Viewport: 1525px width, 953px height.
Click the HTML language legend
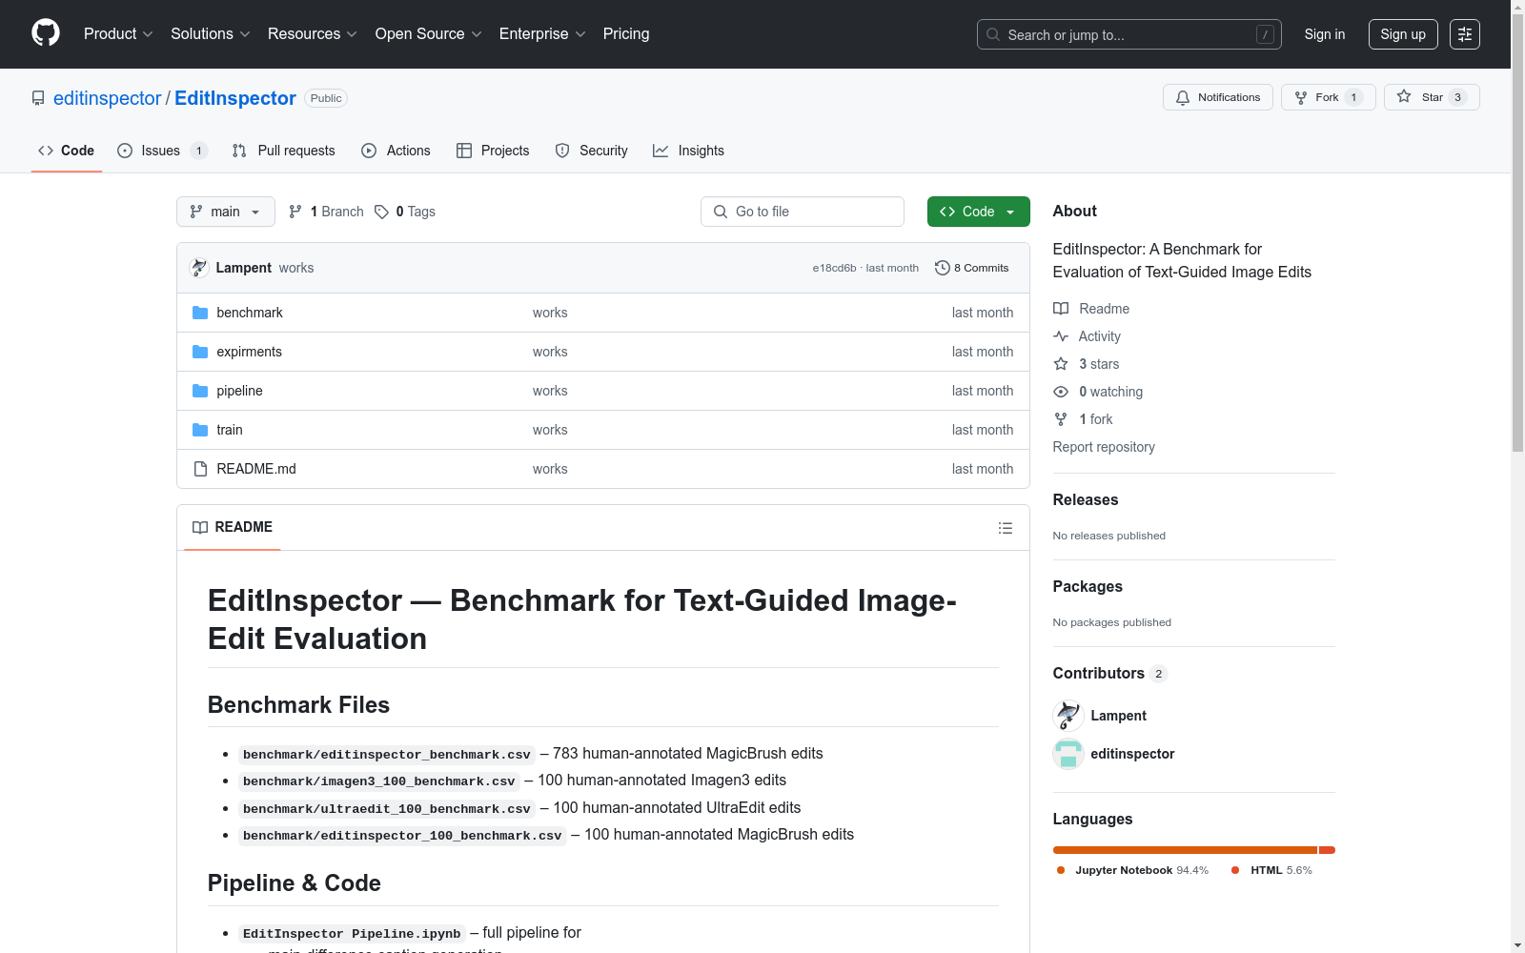pos(1271,870)
